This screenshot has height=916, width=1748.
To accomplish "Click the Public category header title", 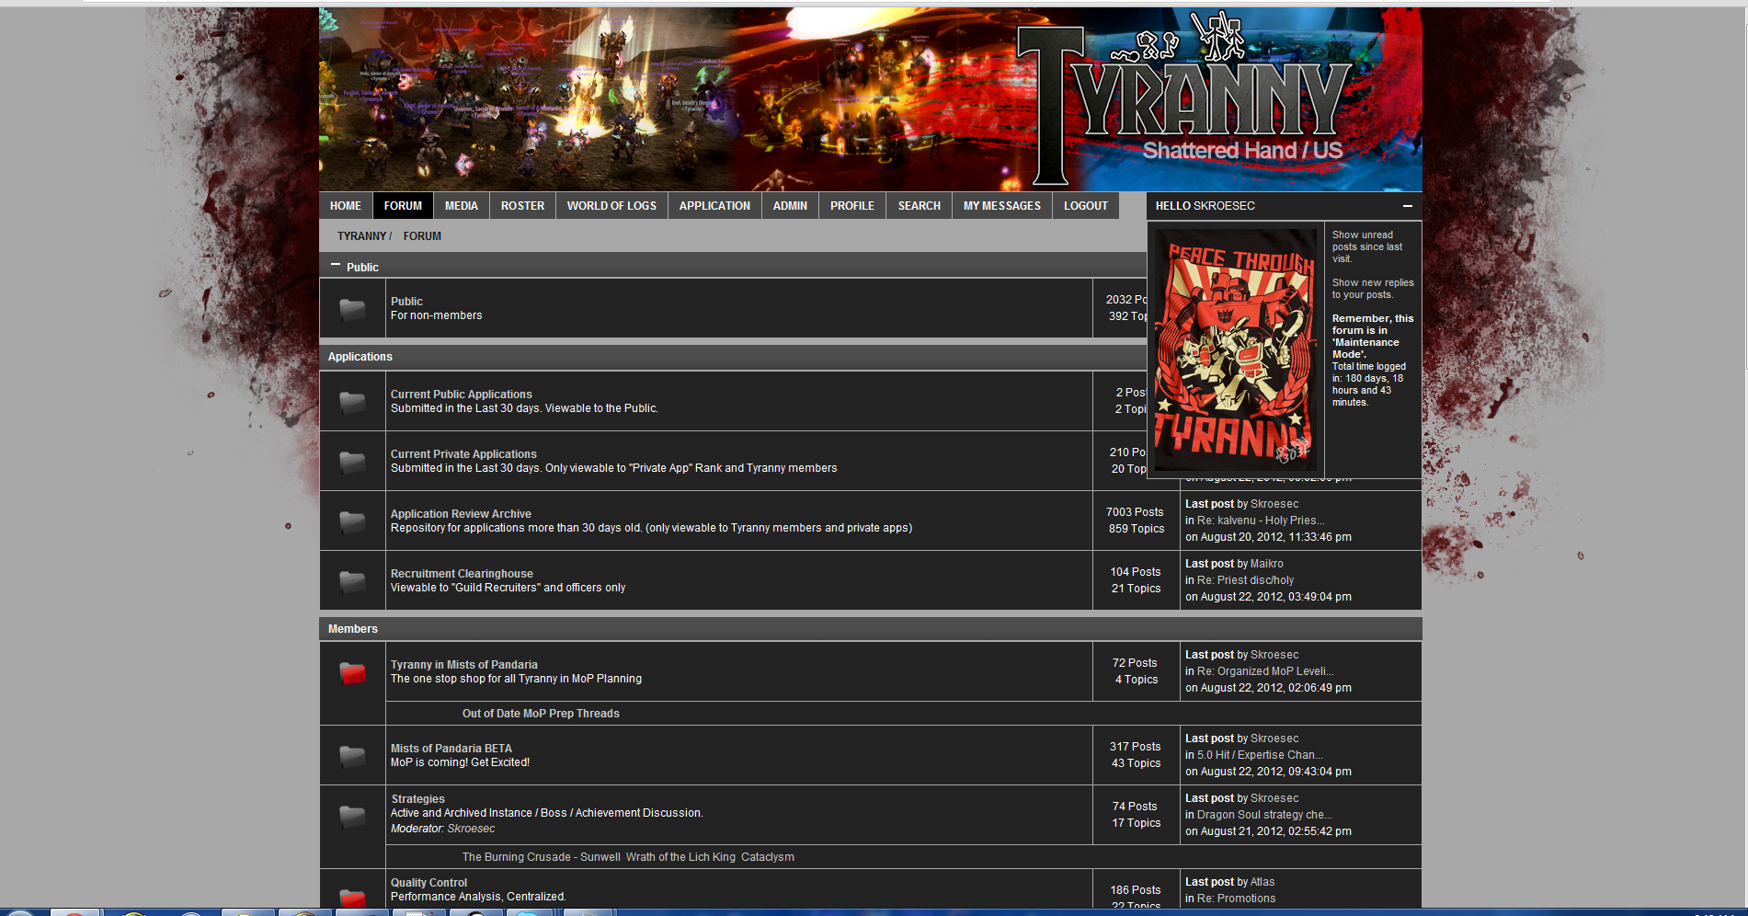I will pos(362,268).
